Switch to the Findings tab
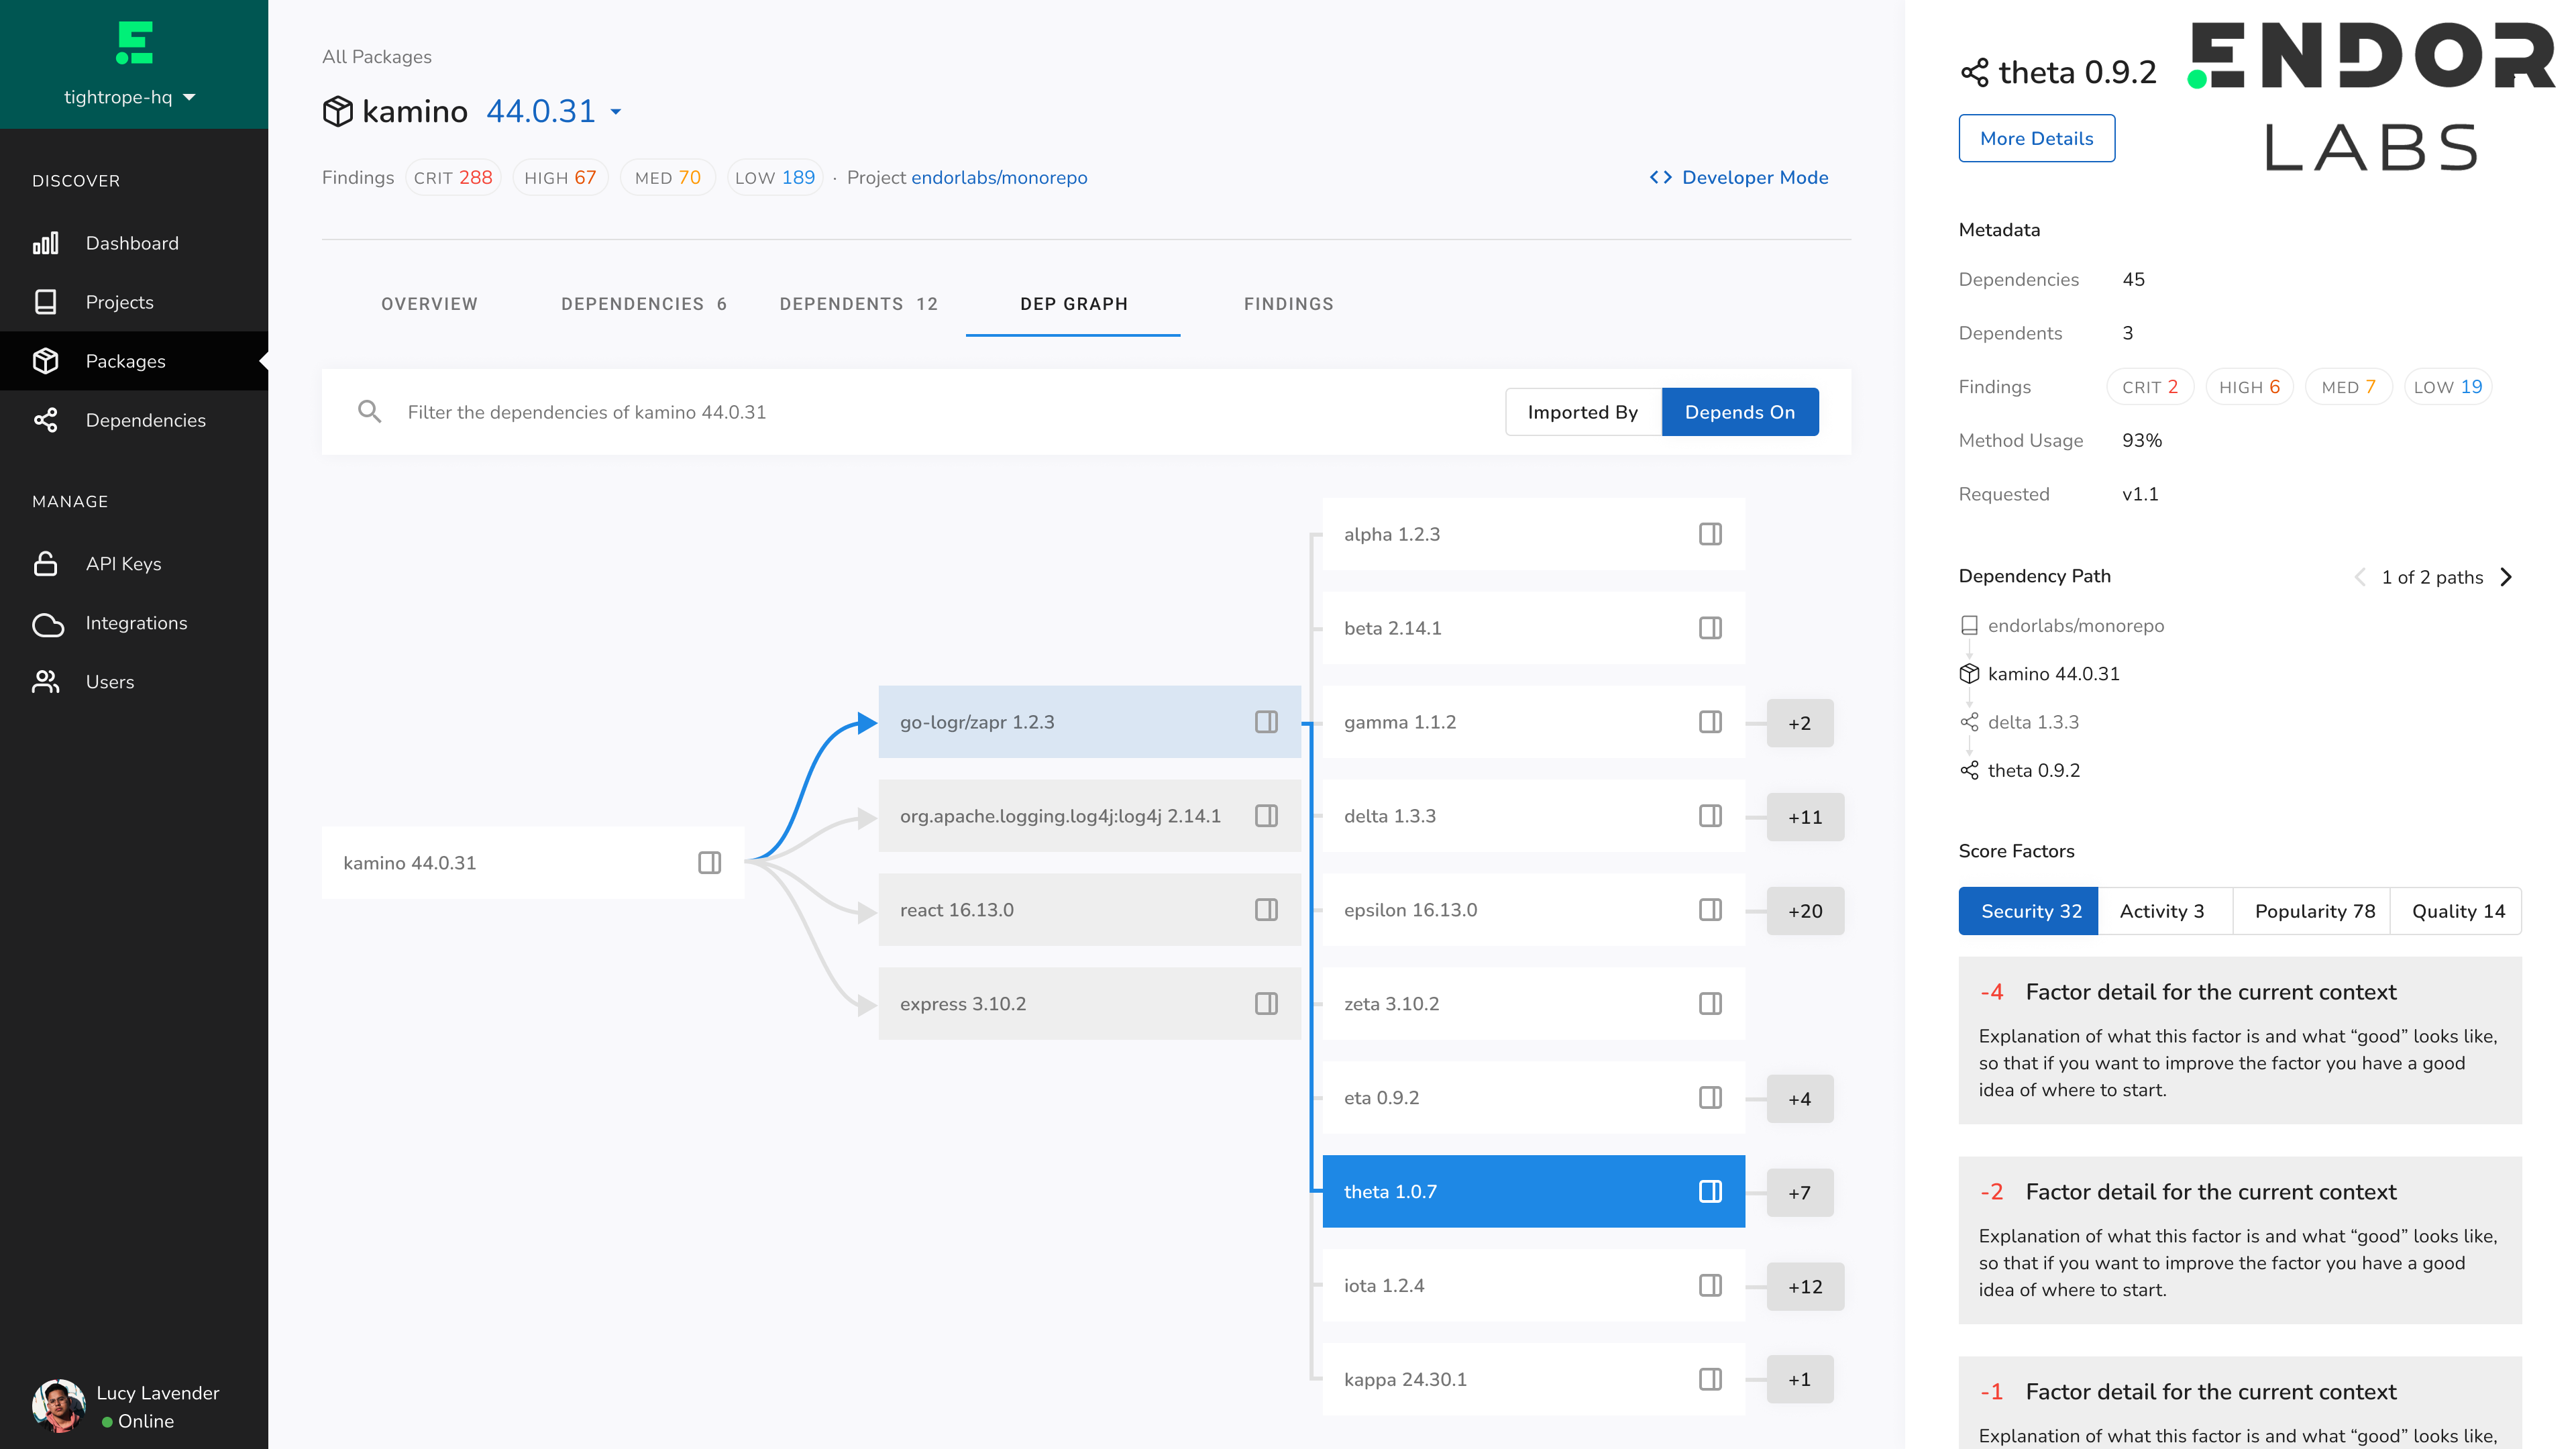The width and height of the screenshot is (2576, 1449). (1288, 304)
